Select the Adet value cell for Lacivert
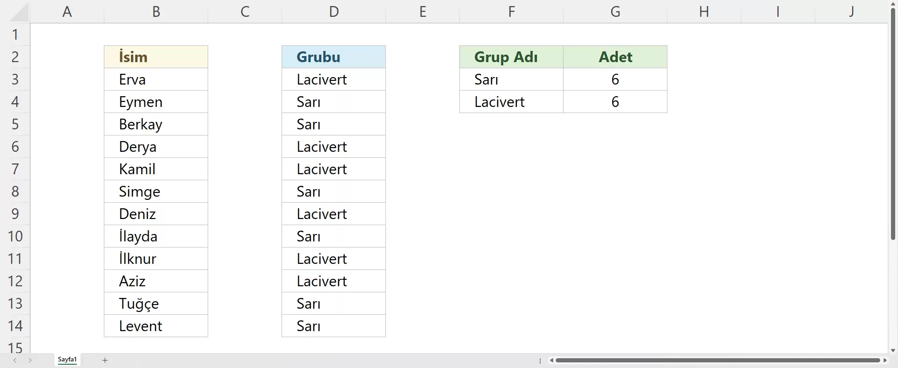This screenshot has width=898, height=368. coord(615,102)
